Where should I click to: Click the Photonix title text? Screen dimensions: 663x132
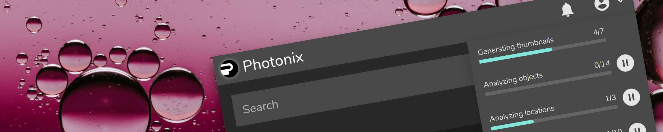pyautogui.click(x=273, y=62)
